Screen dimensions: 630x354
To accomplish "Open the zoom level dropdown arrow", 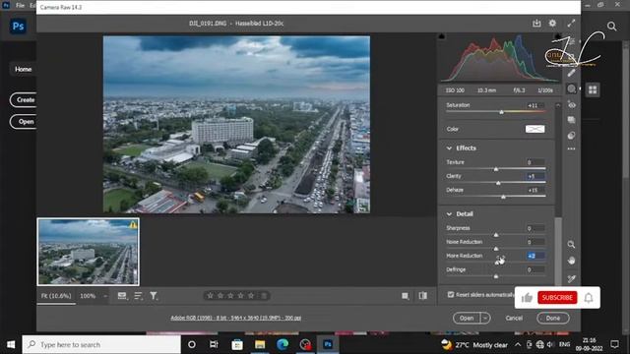I will (105, 296).
